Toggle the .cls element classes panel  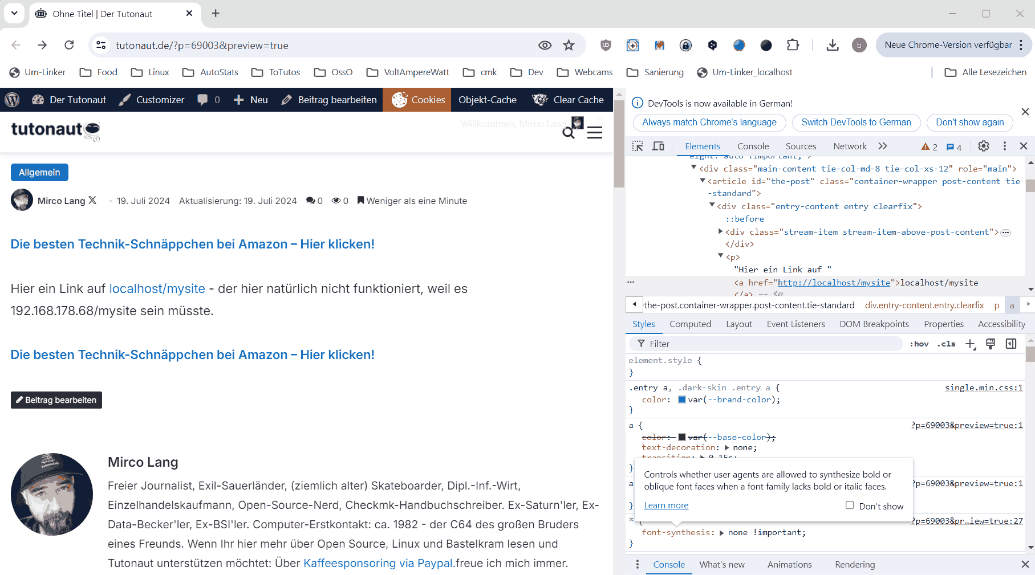click(x=947, y=344)
